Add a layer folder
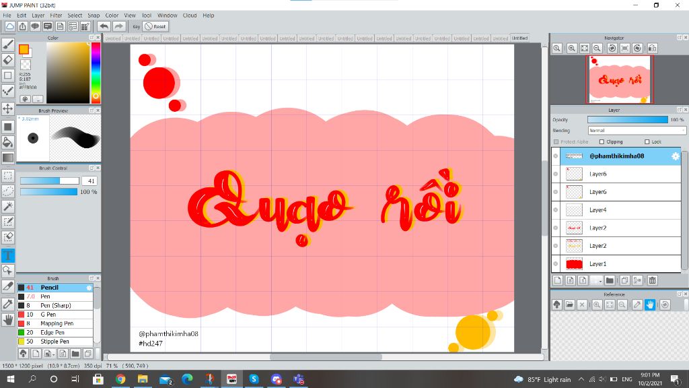The width and height of the screenshot is (689, 388). coord(610,280)
